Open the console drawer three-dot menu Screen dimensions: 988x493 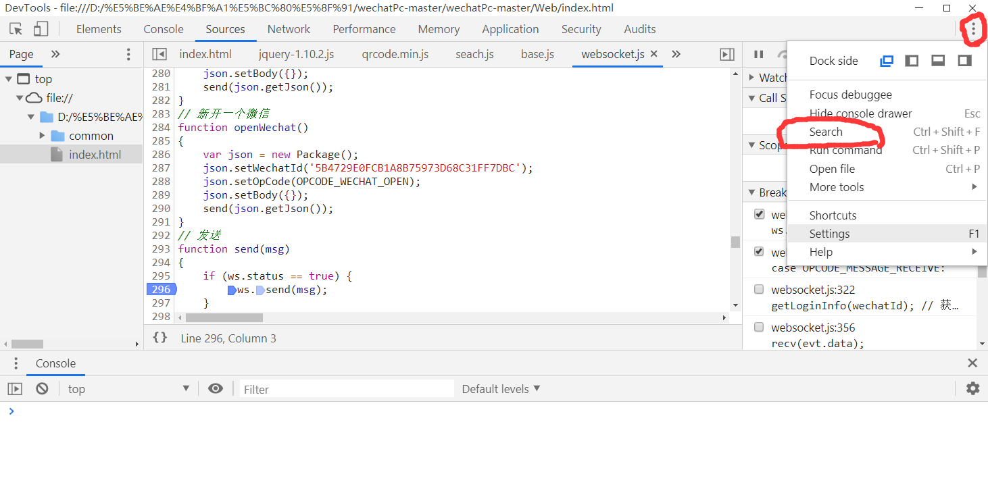pos(16,363)
